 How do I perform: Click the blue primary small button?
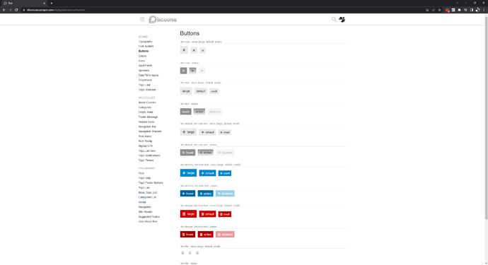(x=225, y=173)
